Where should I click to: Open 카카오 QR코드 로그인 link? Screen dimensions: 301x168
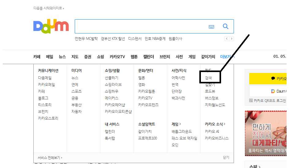point(268,101)
